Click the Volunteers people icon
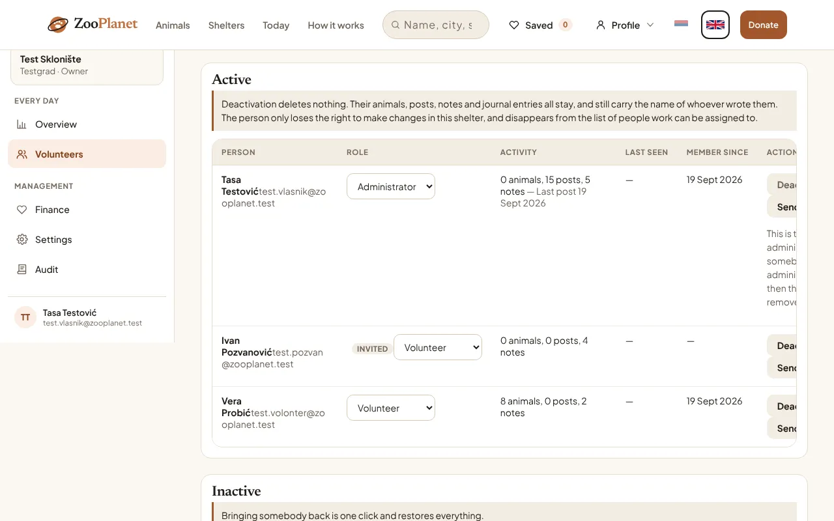Image resolution: width=834 pixels, height=521 pixels. click(22, 154)
